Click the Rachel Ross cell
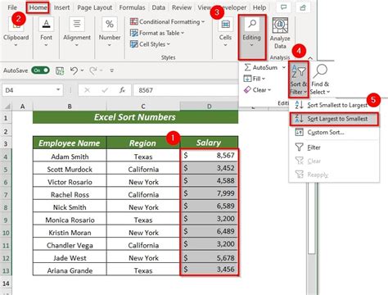The height and width of the screenshot is (295, 388). [x=70, y=194]
